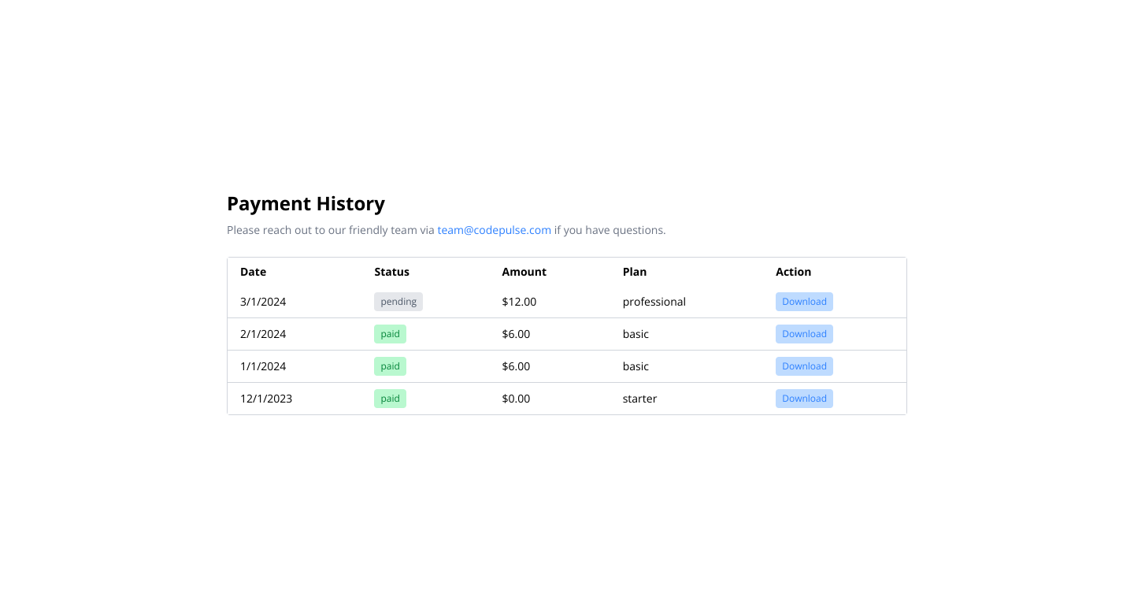The image size is (1134, 605).
Task: Click the 3/1/2024 date cell
Action: click(x=263, y=302)
